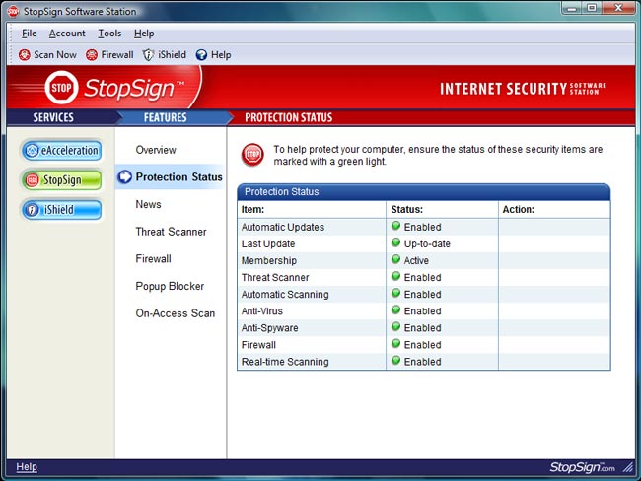Viewport: 641px width, 481px height.
Task: Select the iShield service button
Action: pos(62,210)
